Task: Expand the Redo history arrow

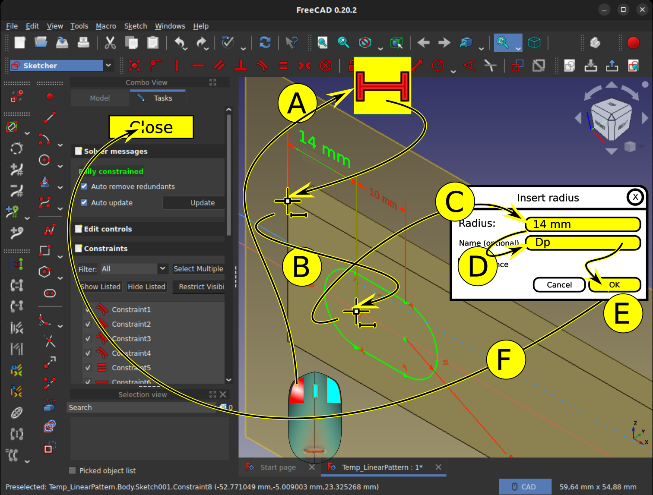Action: pyautogui.click(x=206, y=49)
